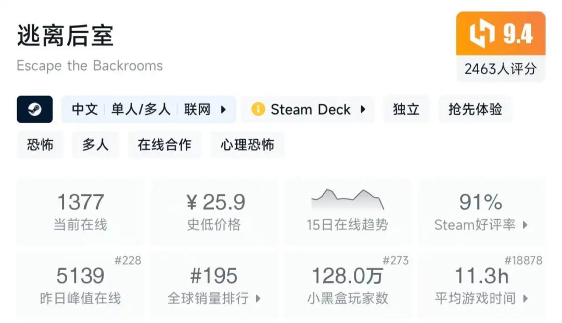
Task: Click the yellow Steam Deck info icon
Action: pyautogui.click(x=258, y=110)
